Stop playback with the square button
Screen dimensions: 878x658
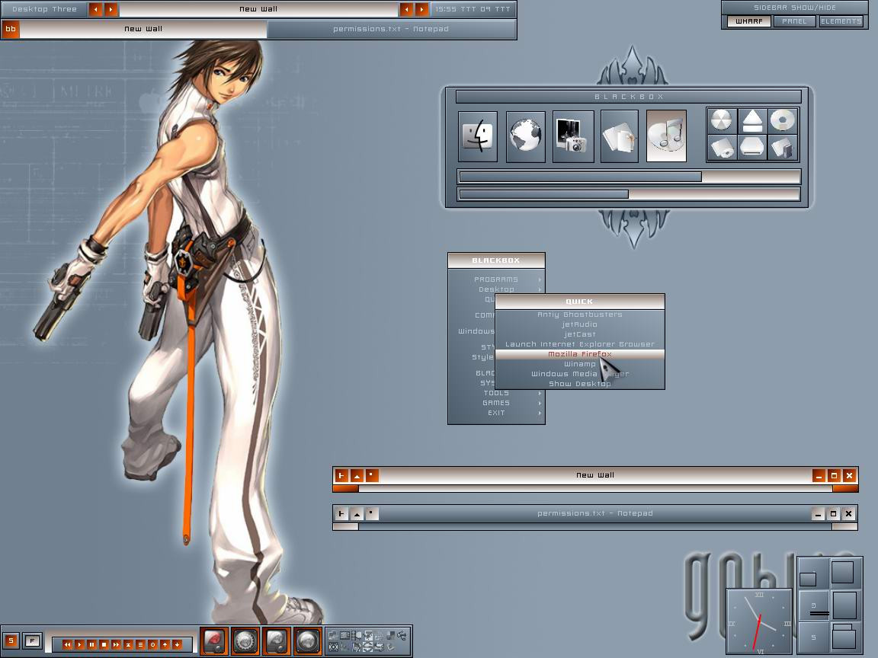tap(104, 644)
